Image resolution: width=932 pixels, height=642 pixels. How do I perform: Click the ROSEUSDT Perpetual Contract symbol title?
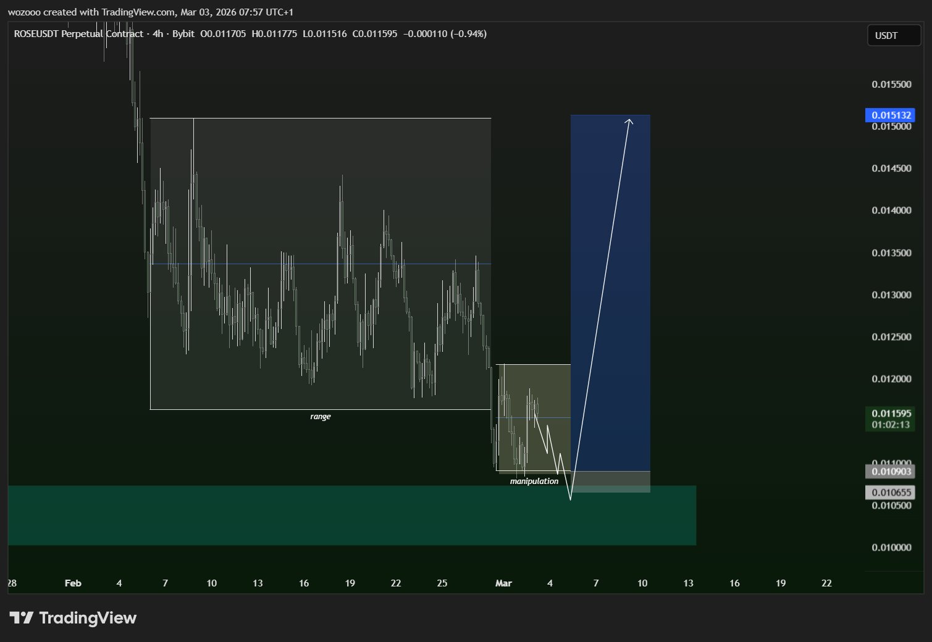(78, 34)
